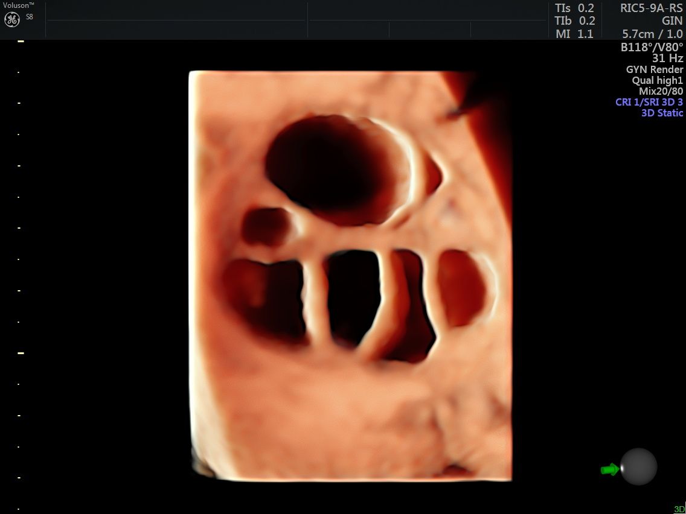Click the Qual high1 quality setting
Viewport: 686px width, 514px height.
[x=657, y=80]
